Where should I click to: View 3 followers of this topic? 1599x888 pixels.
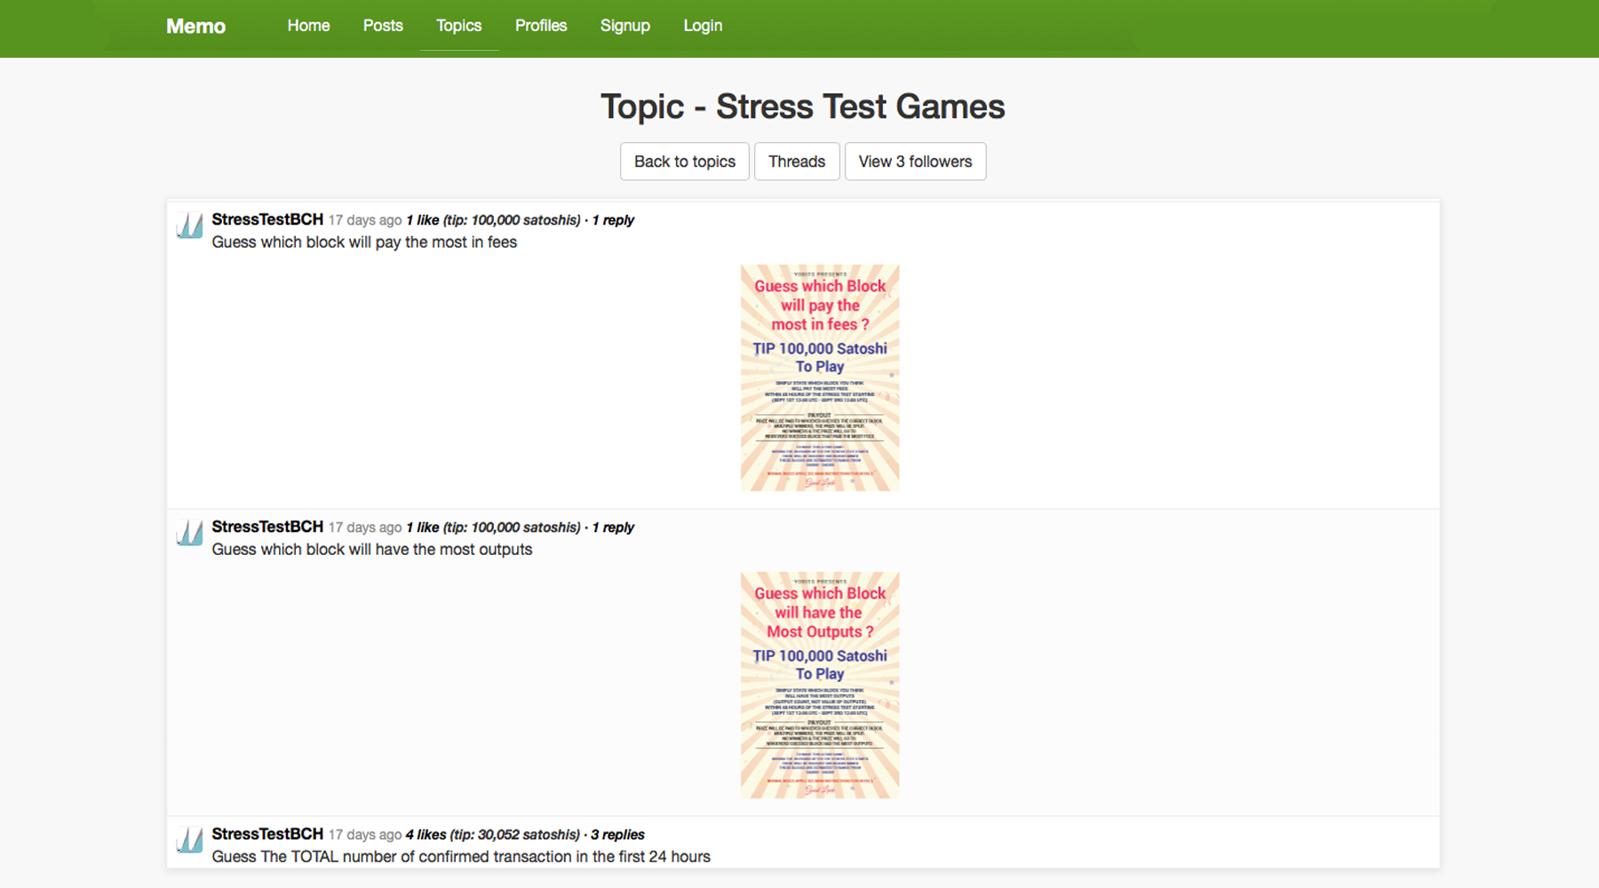pyautogui.click(x=915, y=162)
